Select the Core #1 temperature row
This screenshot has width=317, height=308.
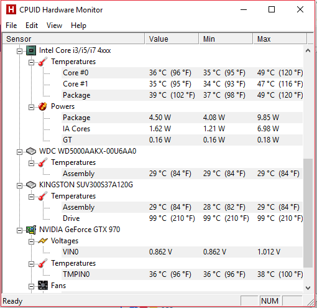(x=182, y=84)
